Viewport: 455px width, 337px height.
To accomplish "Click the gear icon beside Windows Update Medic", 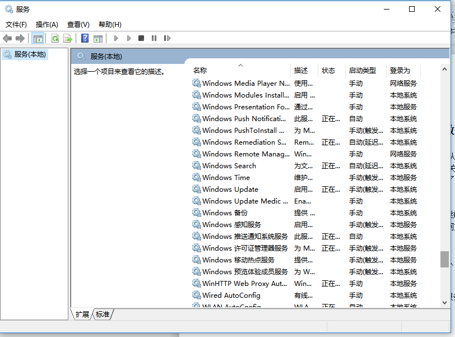I will 197,201.
